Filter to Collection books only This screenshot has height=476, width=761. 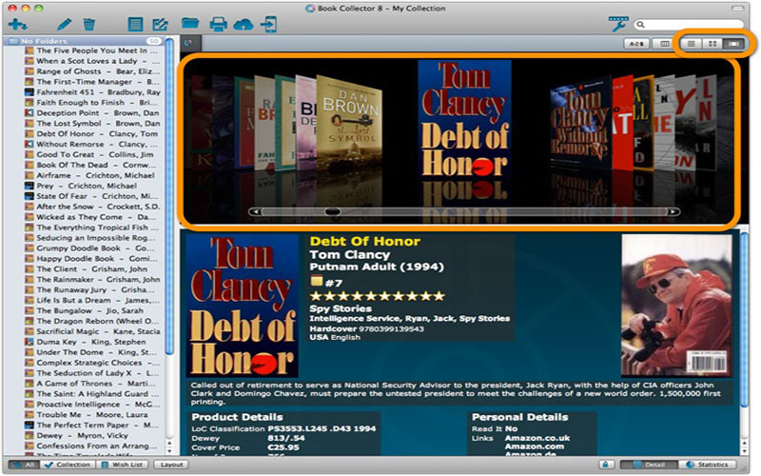point(68,465)
